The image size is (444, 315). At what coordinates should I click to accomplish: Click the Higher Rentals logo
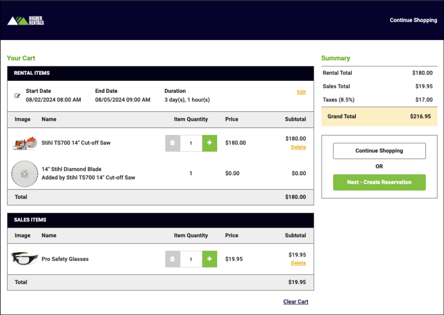pos(26,20)
